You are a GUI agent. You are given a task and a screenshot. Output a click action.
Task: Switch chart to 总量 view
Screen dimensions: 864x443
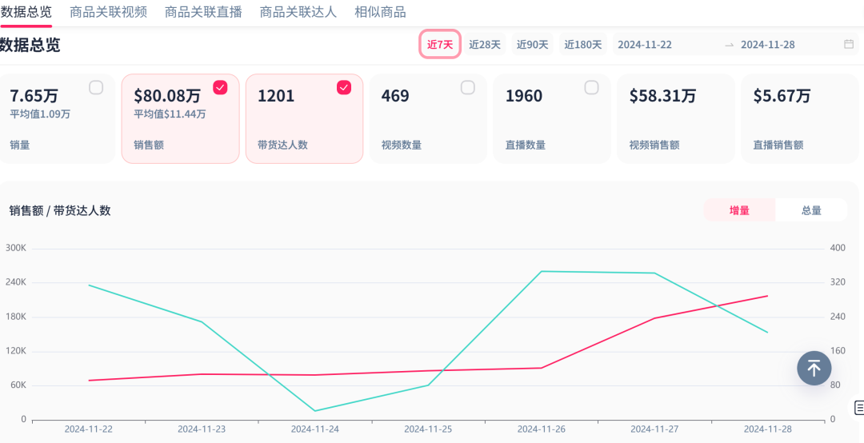(811, 210)
